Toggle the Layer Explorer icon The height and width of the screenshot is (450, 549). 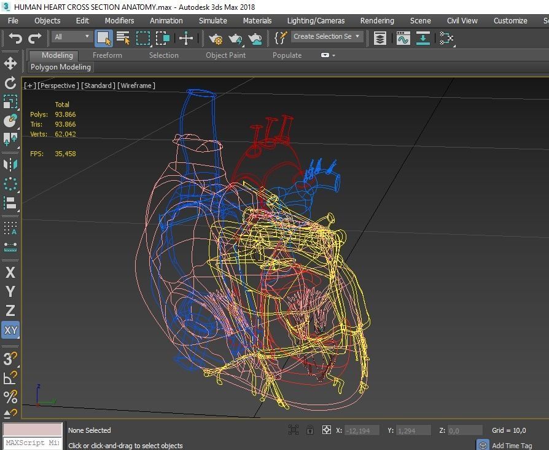[380, 38]
